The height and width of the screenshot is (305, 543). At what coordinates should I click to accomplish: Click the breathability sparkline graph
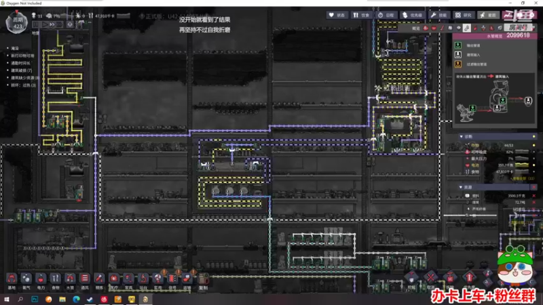[x=522, y=152]
